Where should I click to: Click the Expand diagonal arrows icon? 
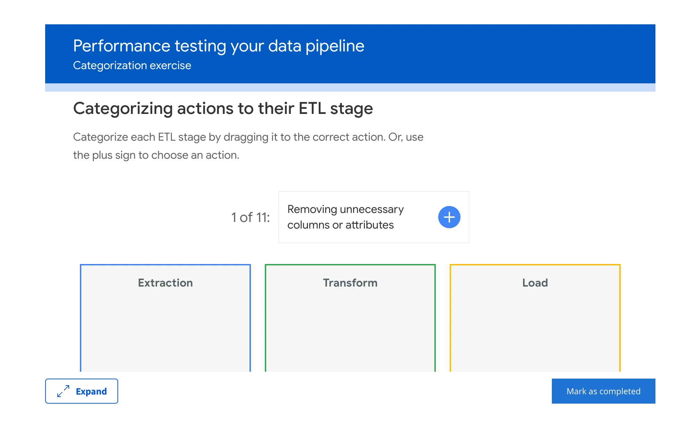coord(63,391)
